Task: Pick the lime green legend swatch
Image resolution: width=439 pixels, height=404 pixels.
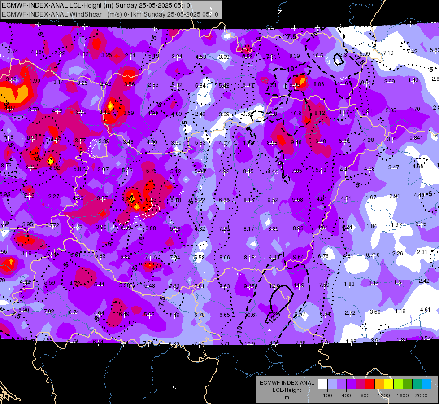Action: click(x=398, y=384)
